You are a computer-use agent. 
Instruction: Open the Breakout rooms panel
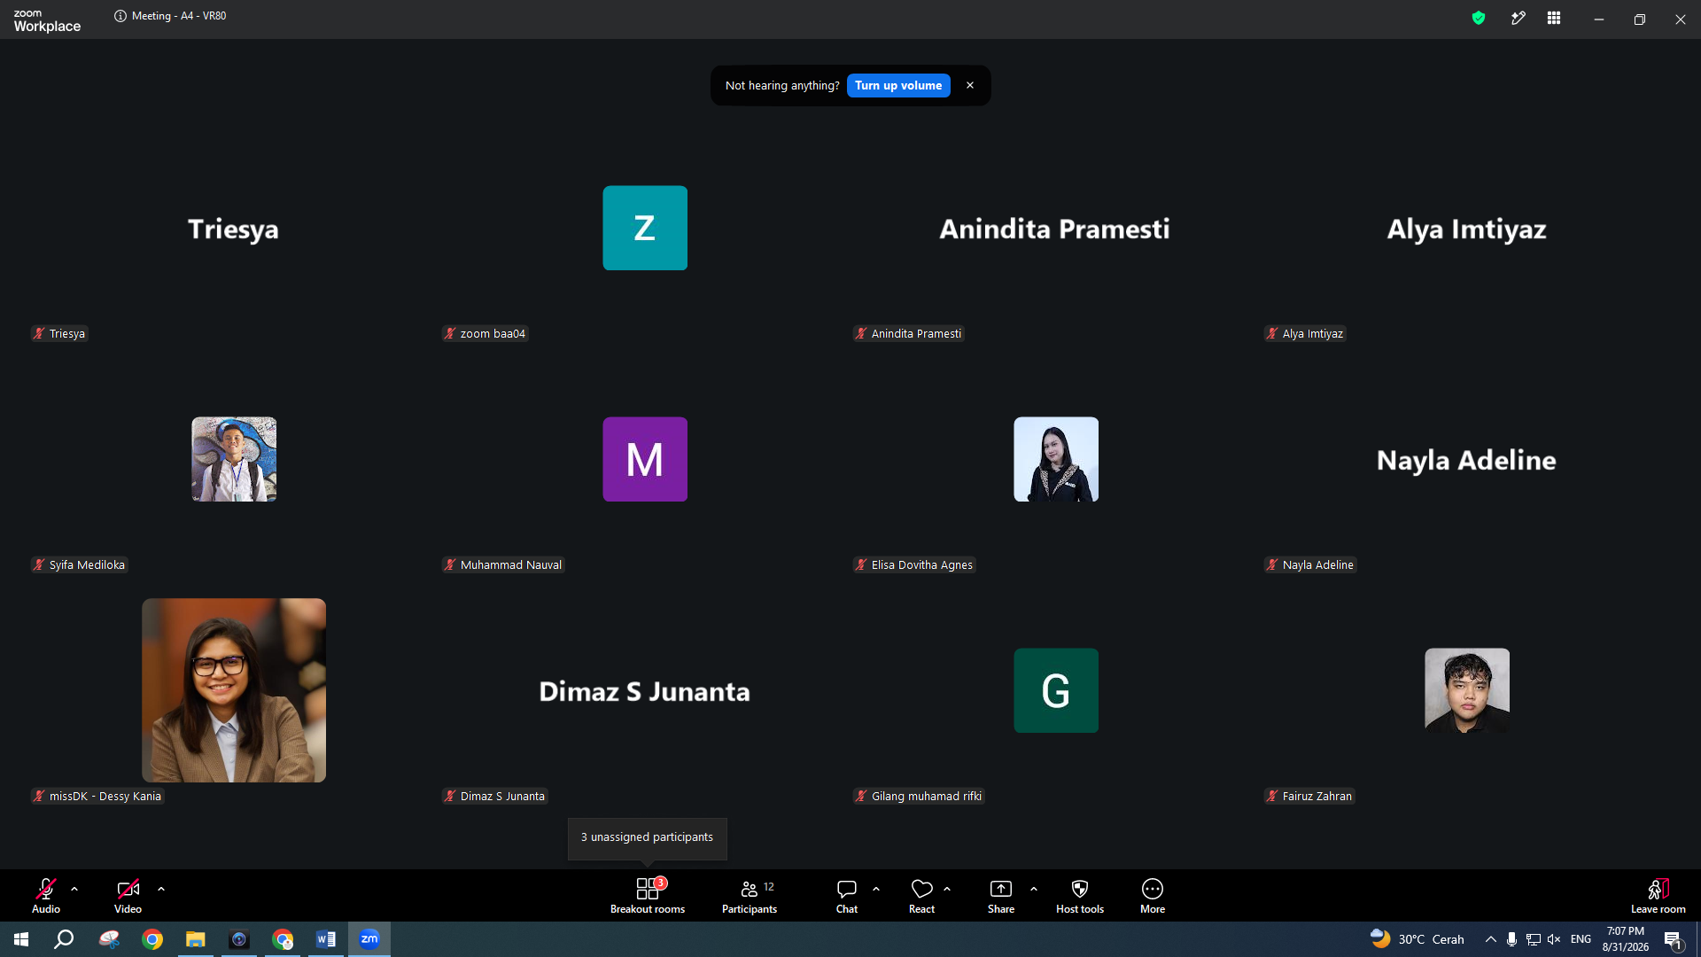click(x=648, y=895)
